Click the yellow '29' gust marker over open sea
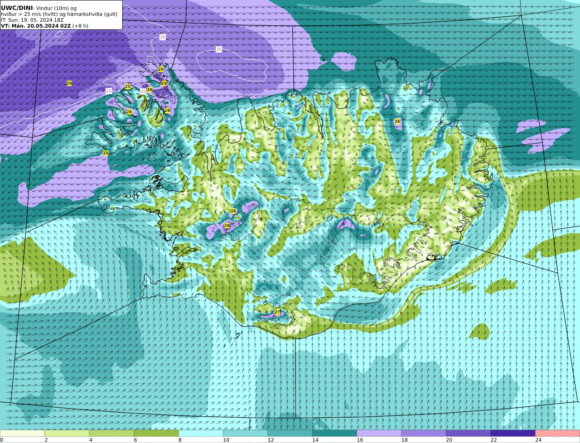The image size is (580, 443). [x=69, y=83]
